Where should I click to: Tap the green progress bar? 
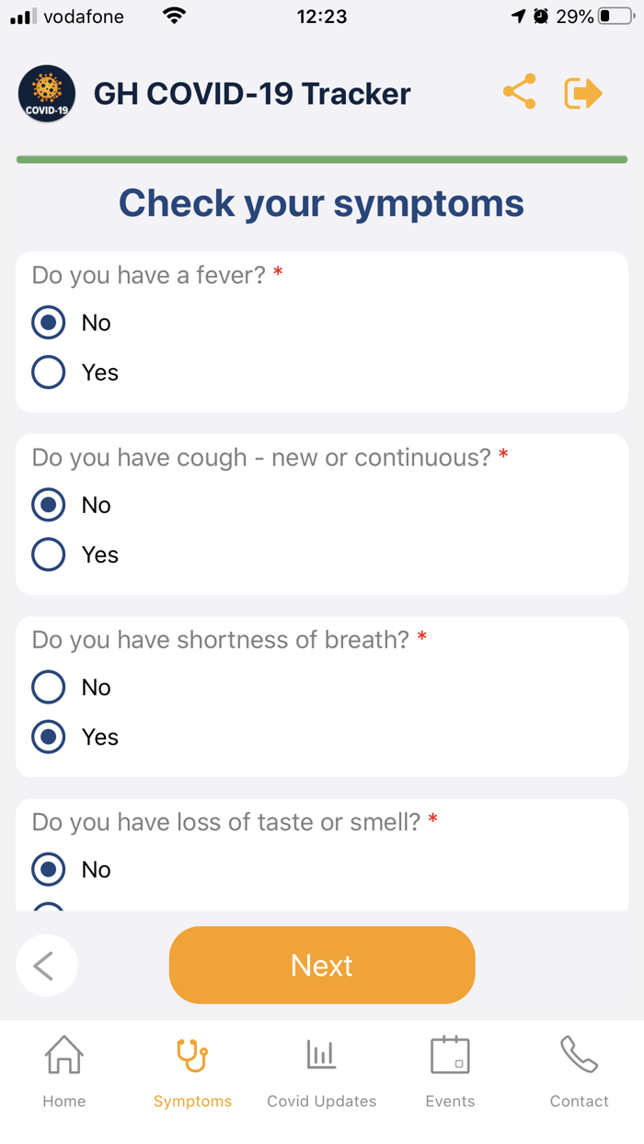(322, 160)
